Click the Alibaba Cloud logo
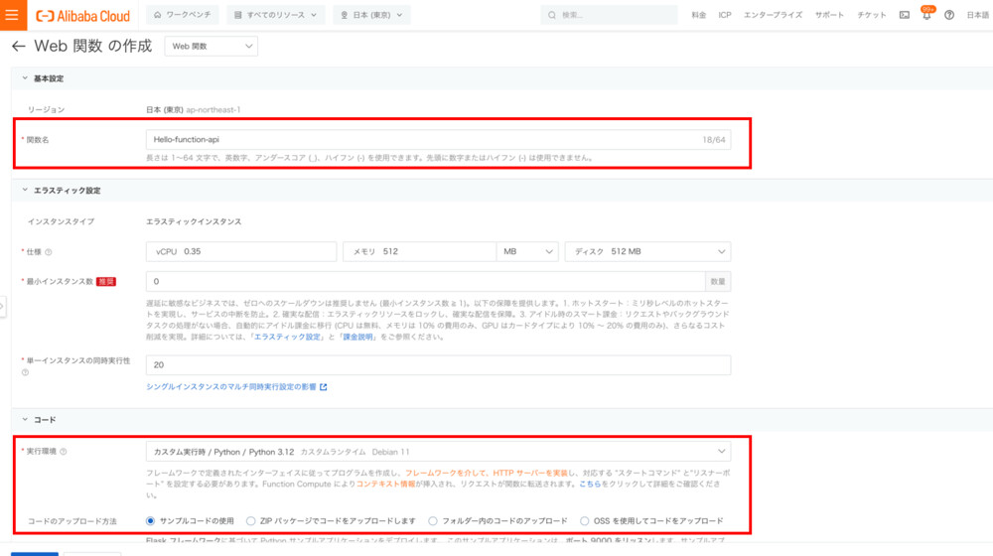The image size is (993, 556). click(83, 15)
